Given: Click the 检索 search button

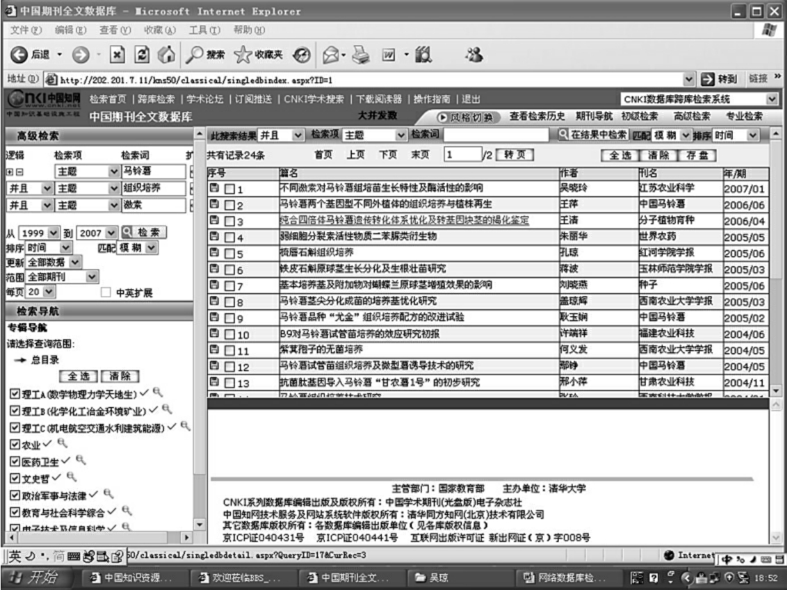Looking at the screenshot, I should pos(143,232).
